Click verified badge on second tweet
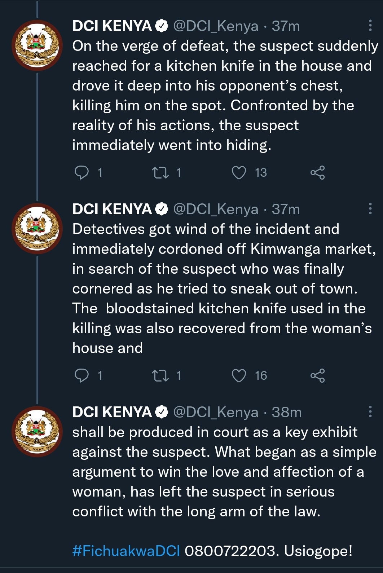 pyautogui.click(x=162, y=209)
